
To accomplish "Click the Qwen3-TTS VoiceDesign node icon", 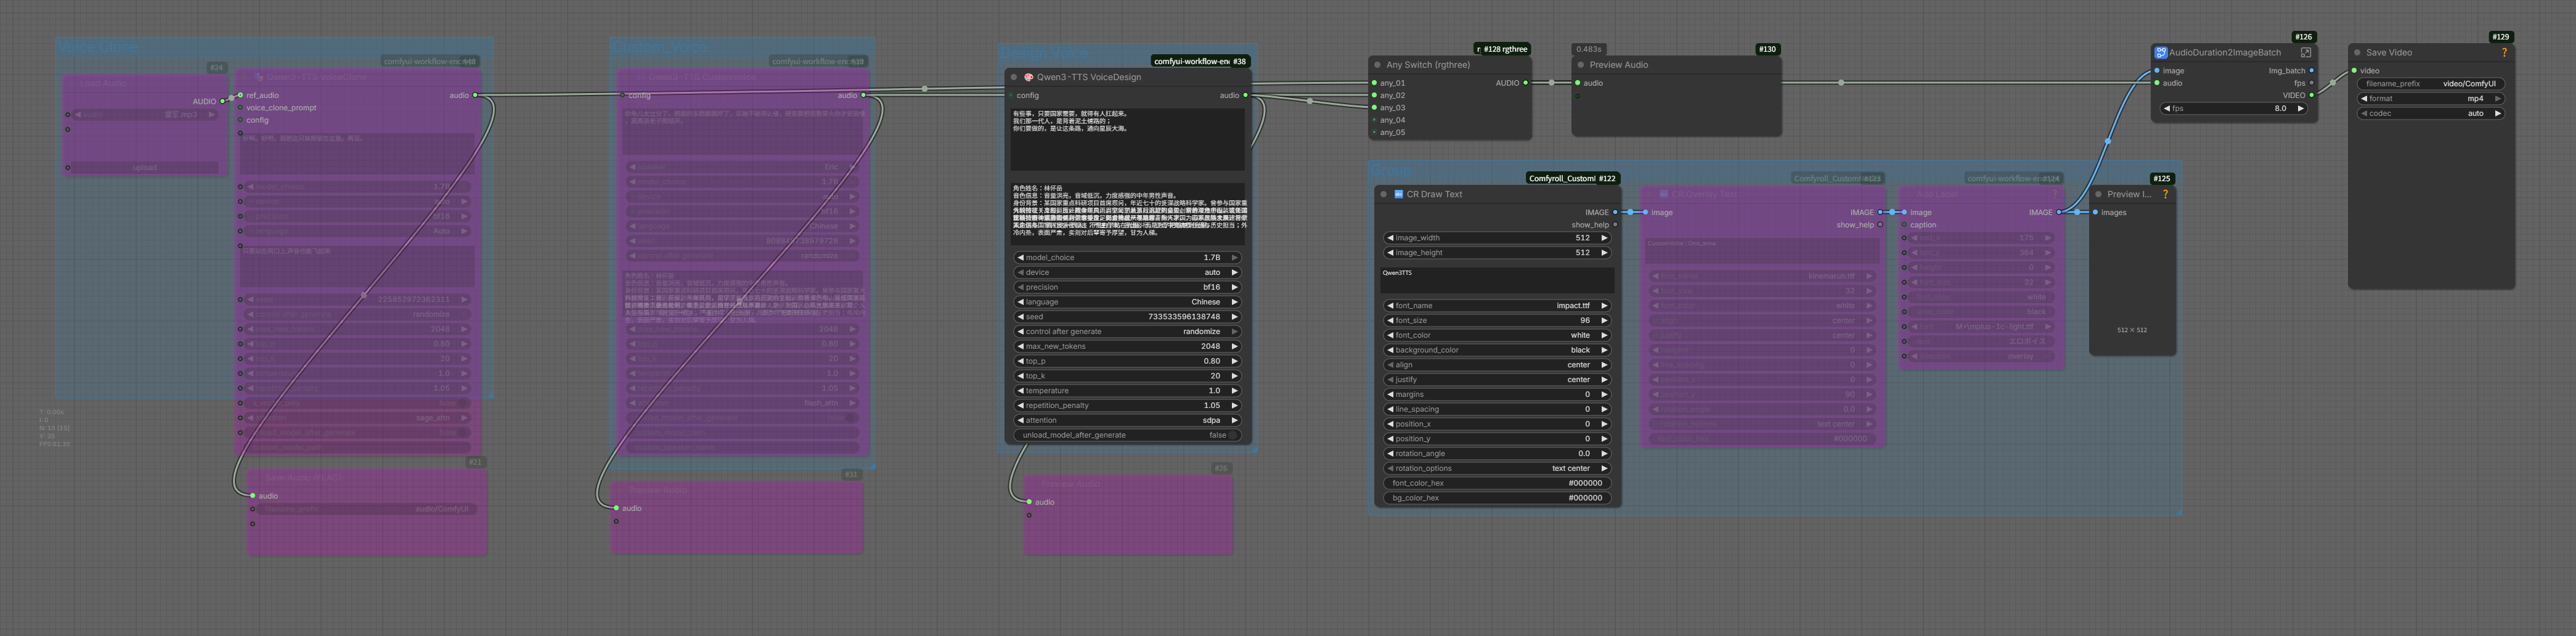I will pyautogui.click(x=1028, y=77).
